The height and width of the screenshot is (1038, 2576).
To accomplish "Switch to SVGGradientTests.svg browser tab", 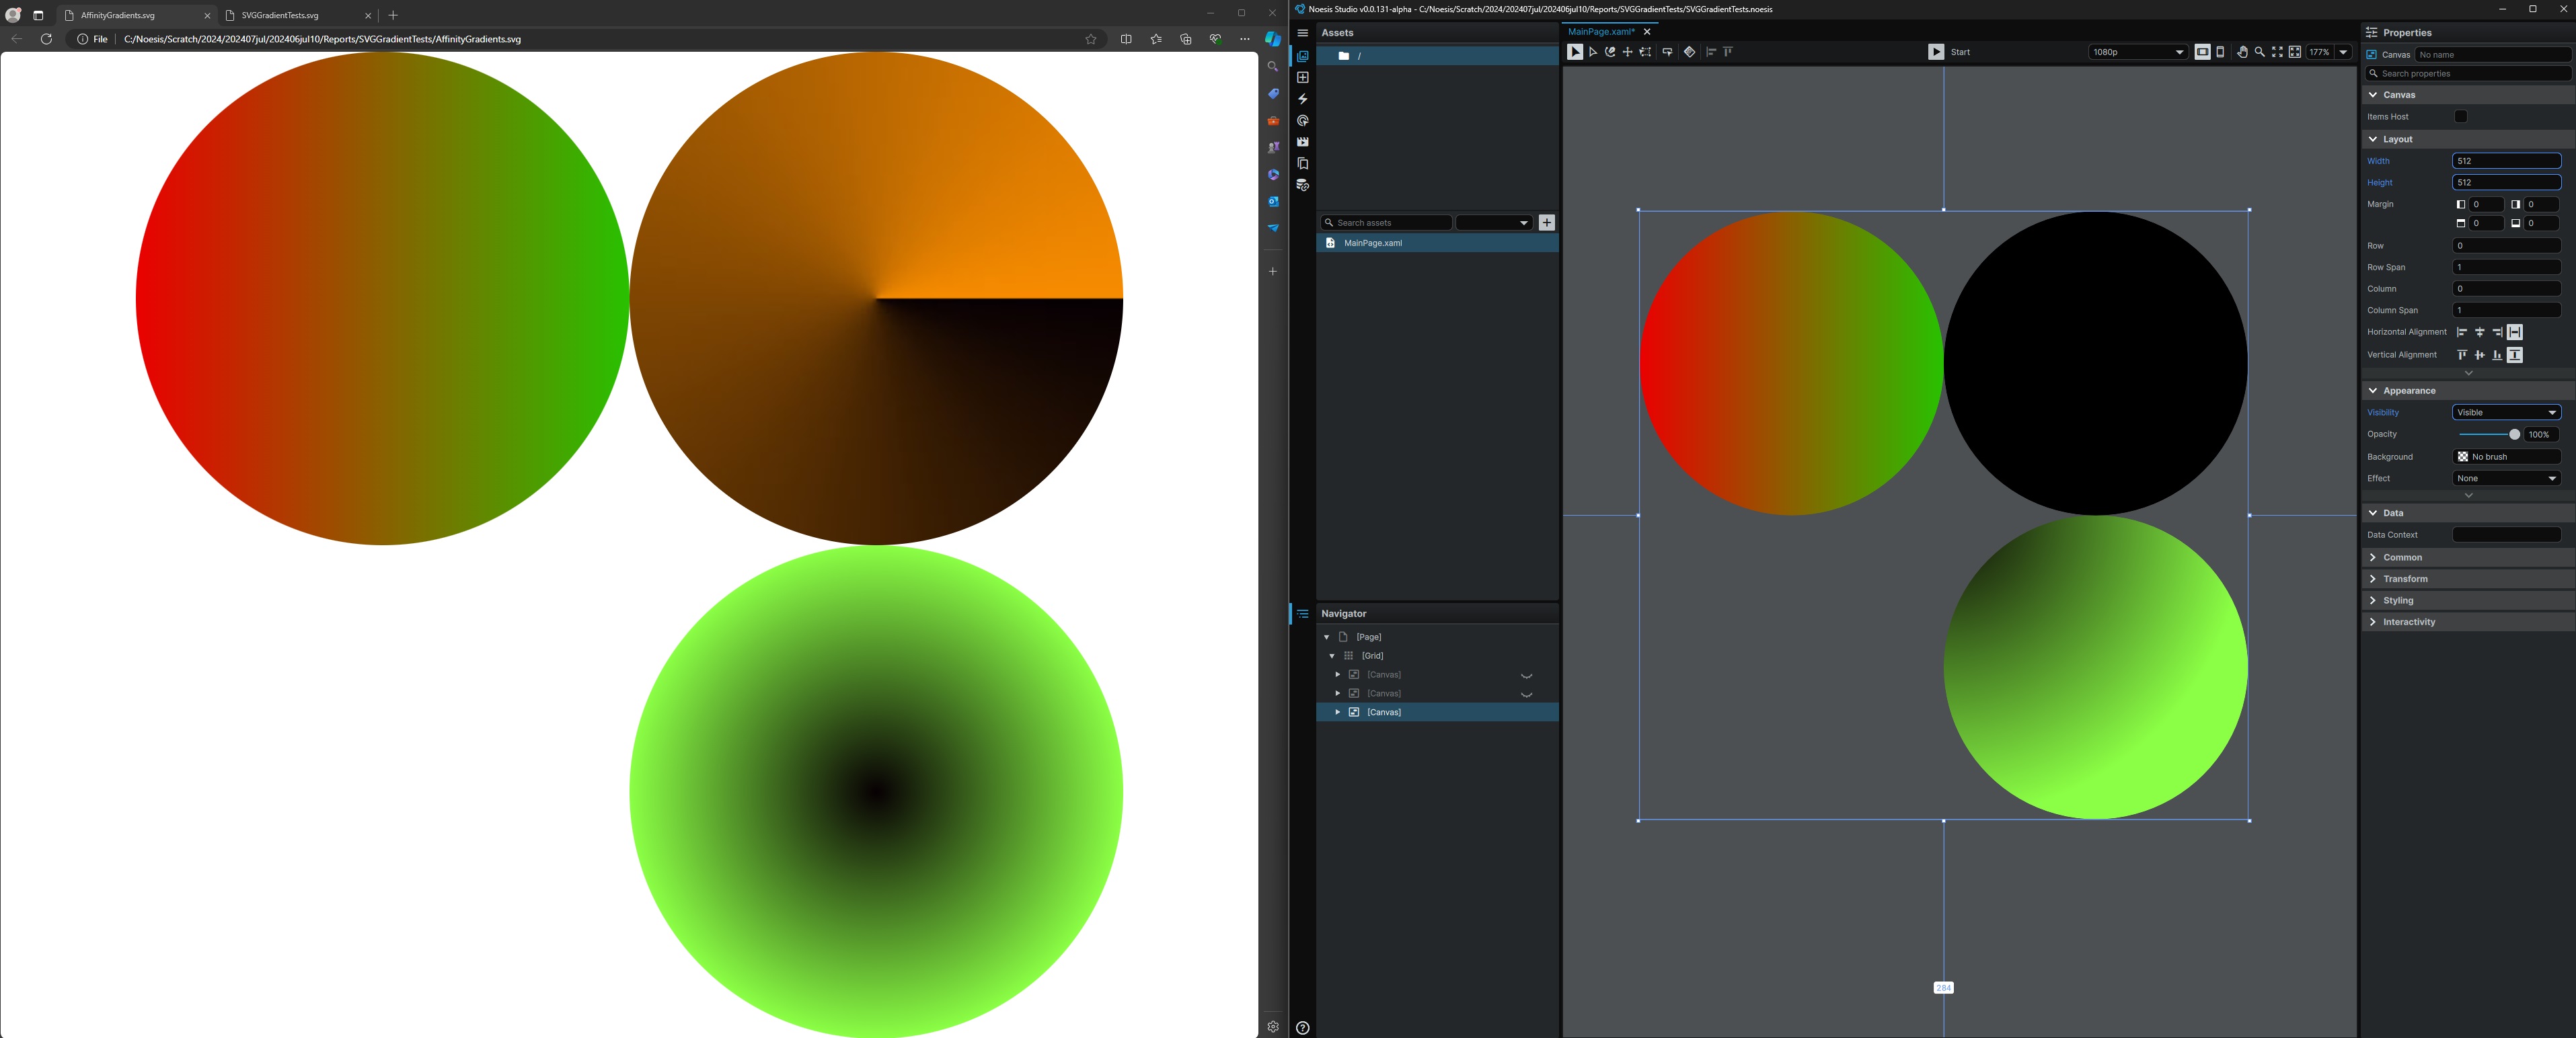I will pos(280,15).
